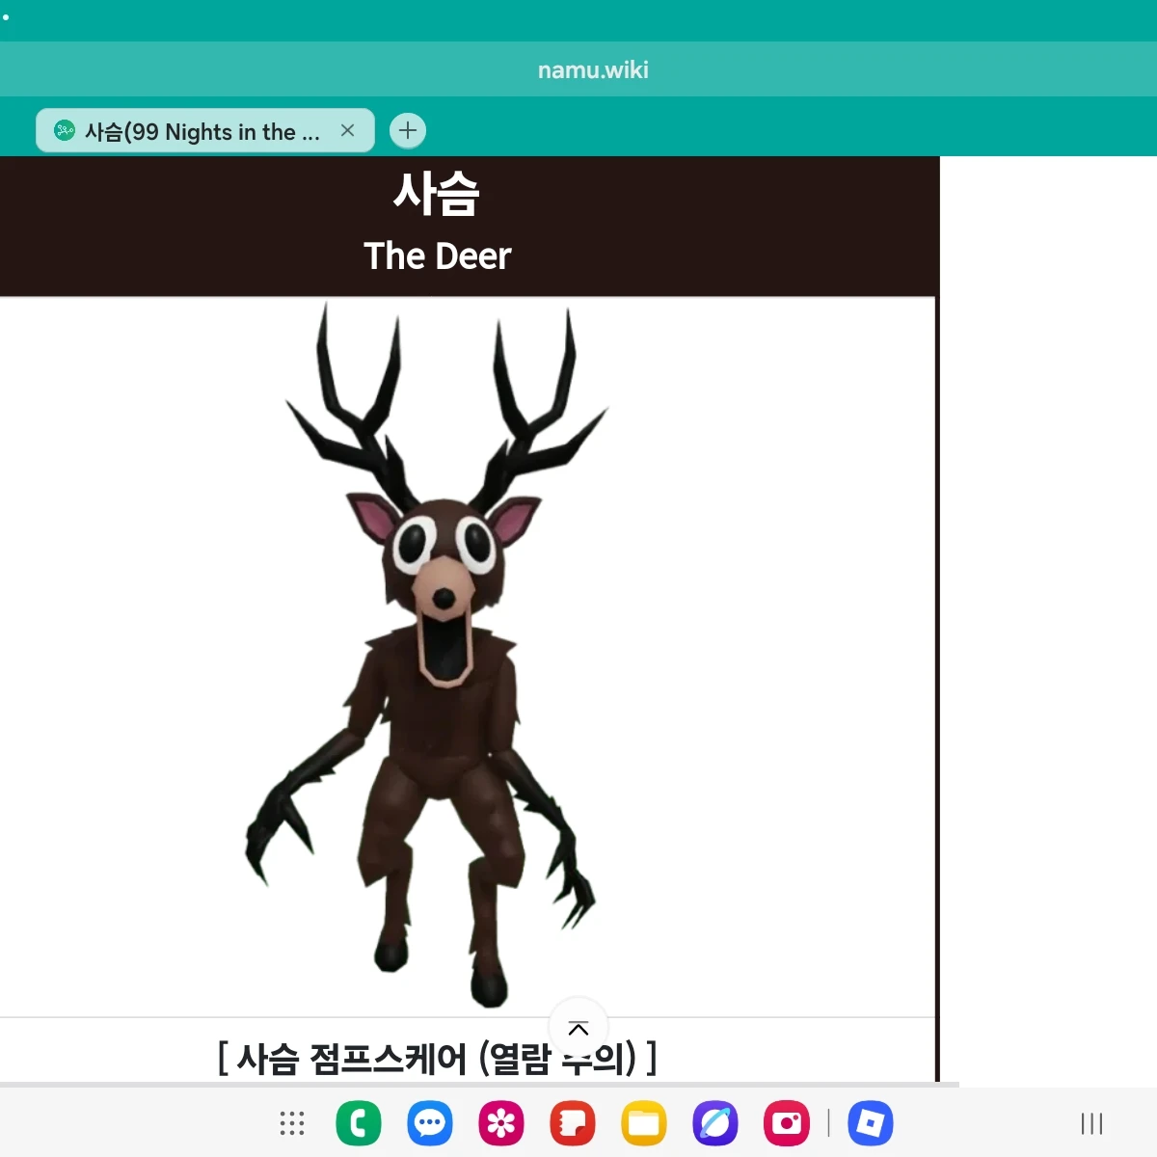Open Instagram from the dock
Screen dimensions: 1157x1157
pyautogui.click(x=785, y=1123)
